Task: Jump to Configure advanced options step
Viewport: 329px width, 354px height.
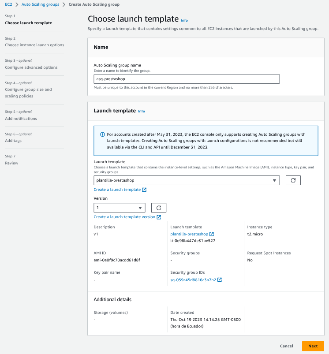Action: pos(31,67)
